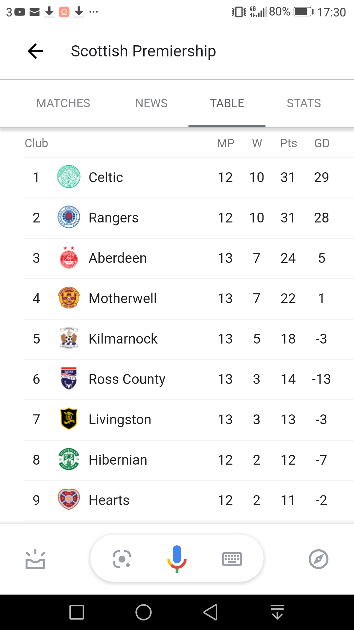Image resolution: width=354 pixels, height=630 pixels.
Task: Tap the Motherwell club crest
Action: point(69,298)
